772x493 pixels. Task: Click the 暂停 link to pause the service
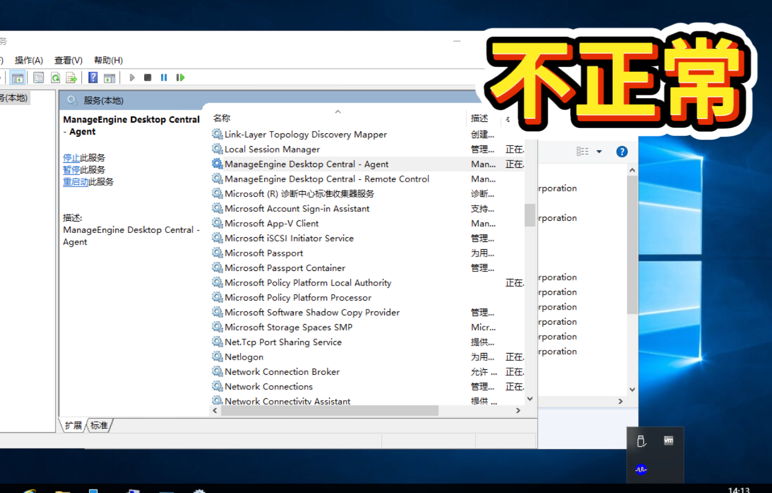click(x=71, y=170)
